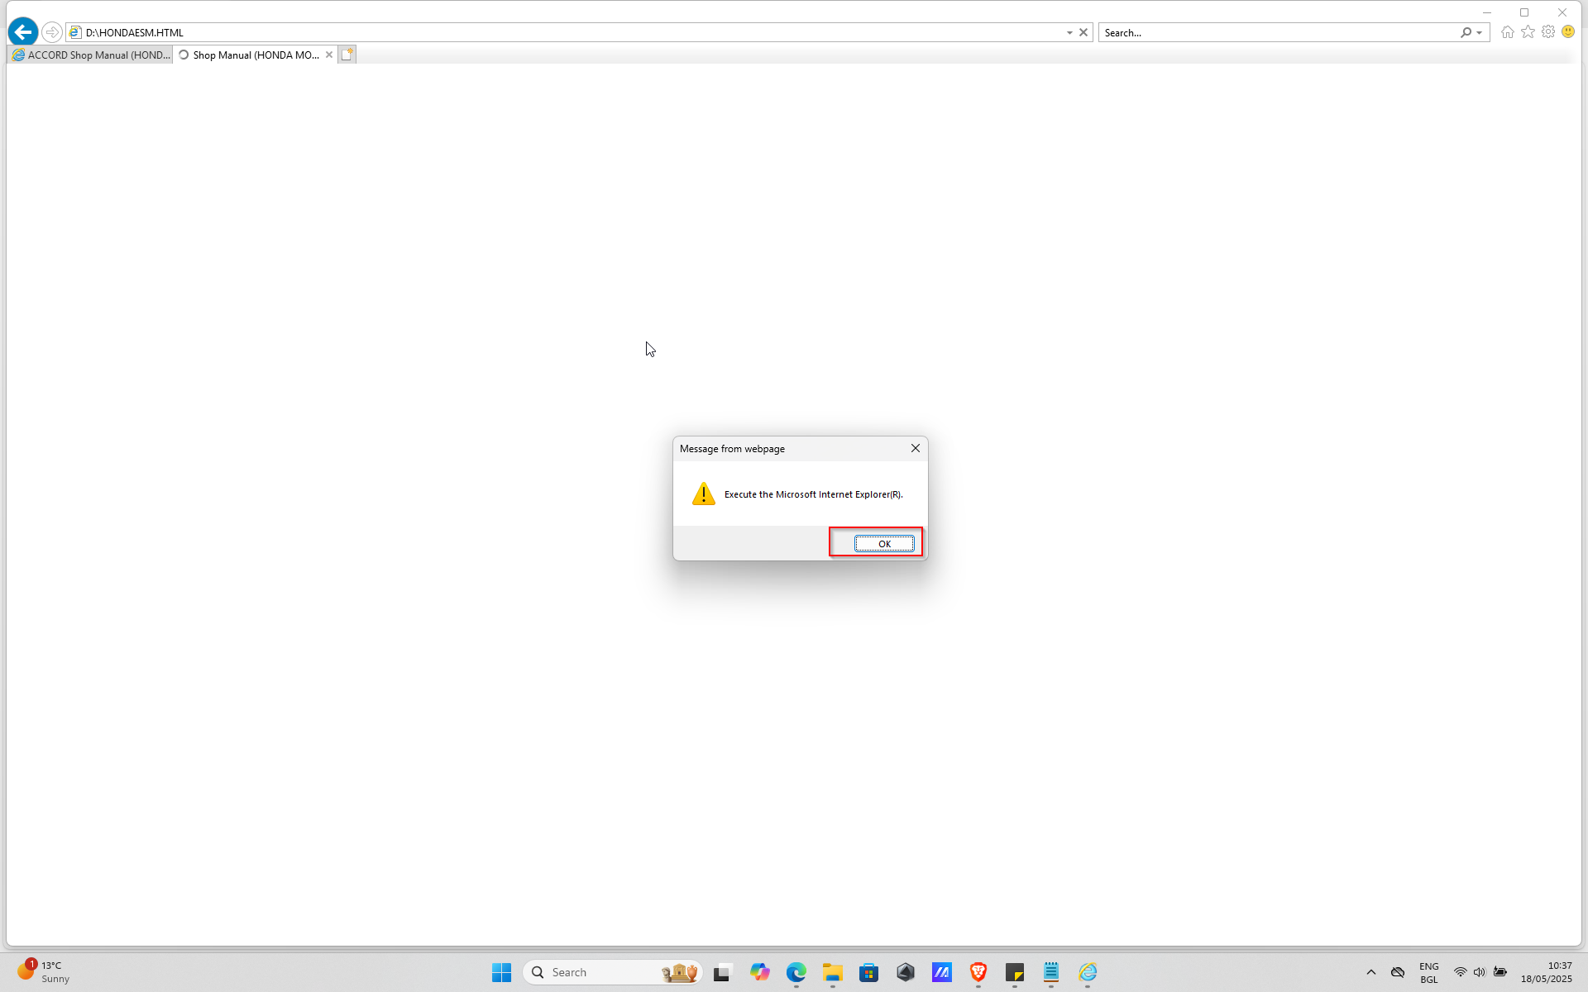Switch the ENG BGL input language
Screen dimensions: 1588x992
tap(1428, 972)
